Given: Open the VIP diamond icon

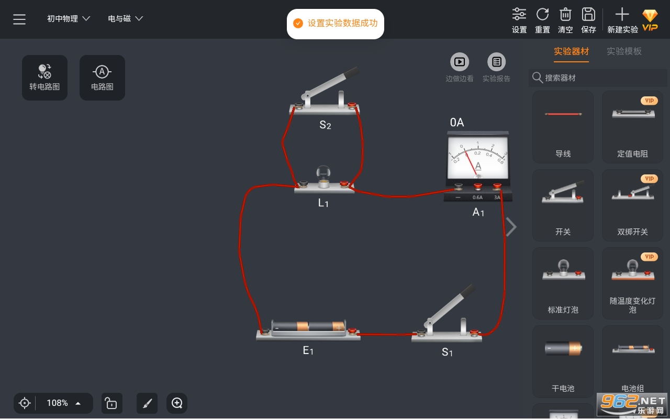Looking at the screenshot, I should pyautogui.click(x=650, y=20).
